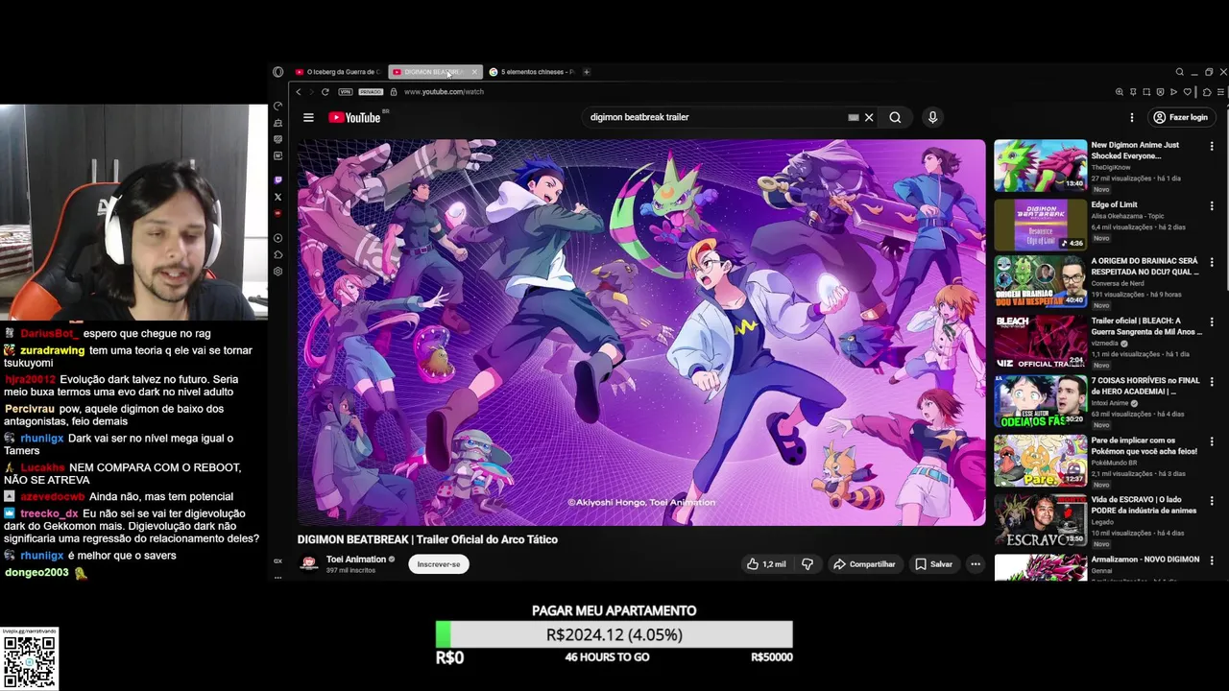The height and width of the screenshot is (691, 1229).
Task: Go back to previous page
Action: pyautogui.click(x=299, y=92)
